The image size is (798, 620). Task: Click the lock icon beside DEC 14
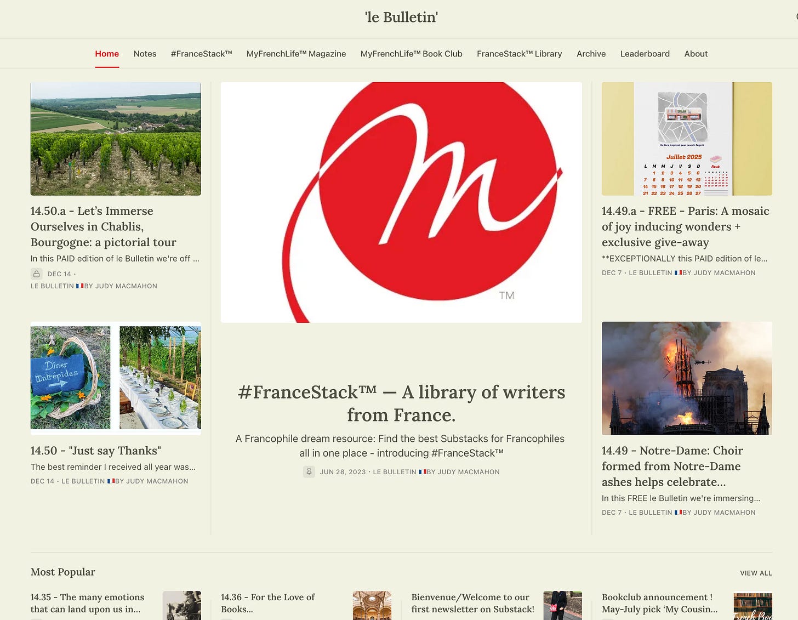[37, 274]
